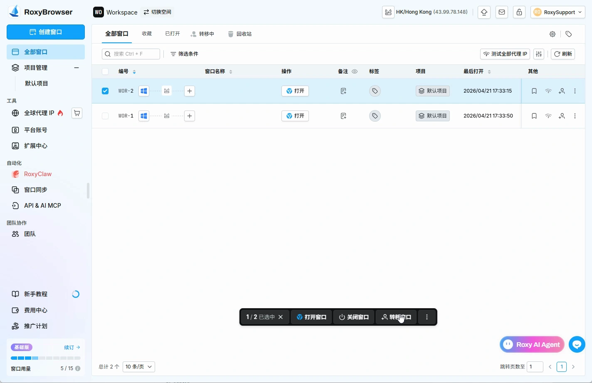Switch to the 转移中 tab

pos(202,34)
